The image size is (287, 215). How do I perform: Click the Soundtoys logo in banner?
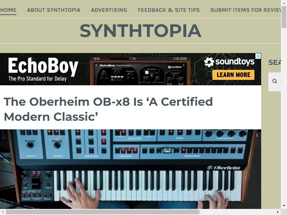pos(229,62)
